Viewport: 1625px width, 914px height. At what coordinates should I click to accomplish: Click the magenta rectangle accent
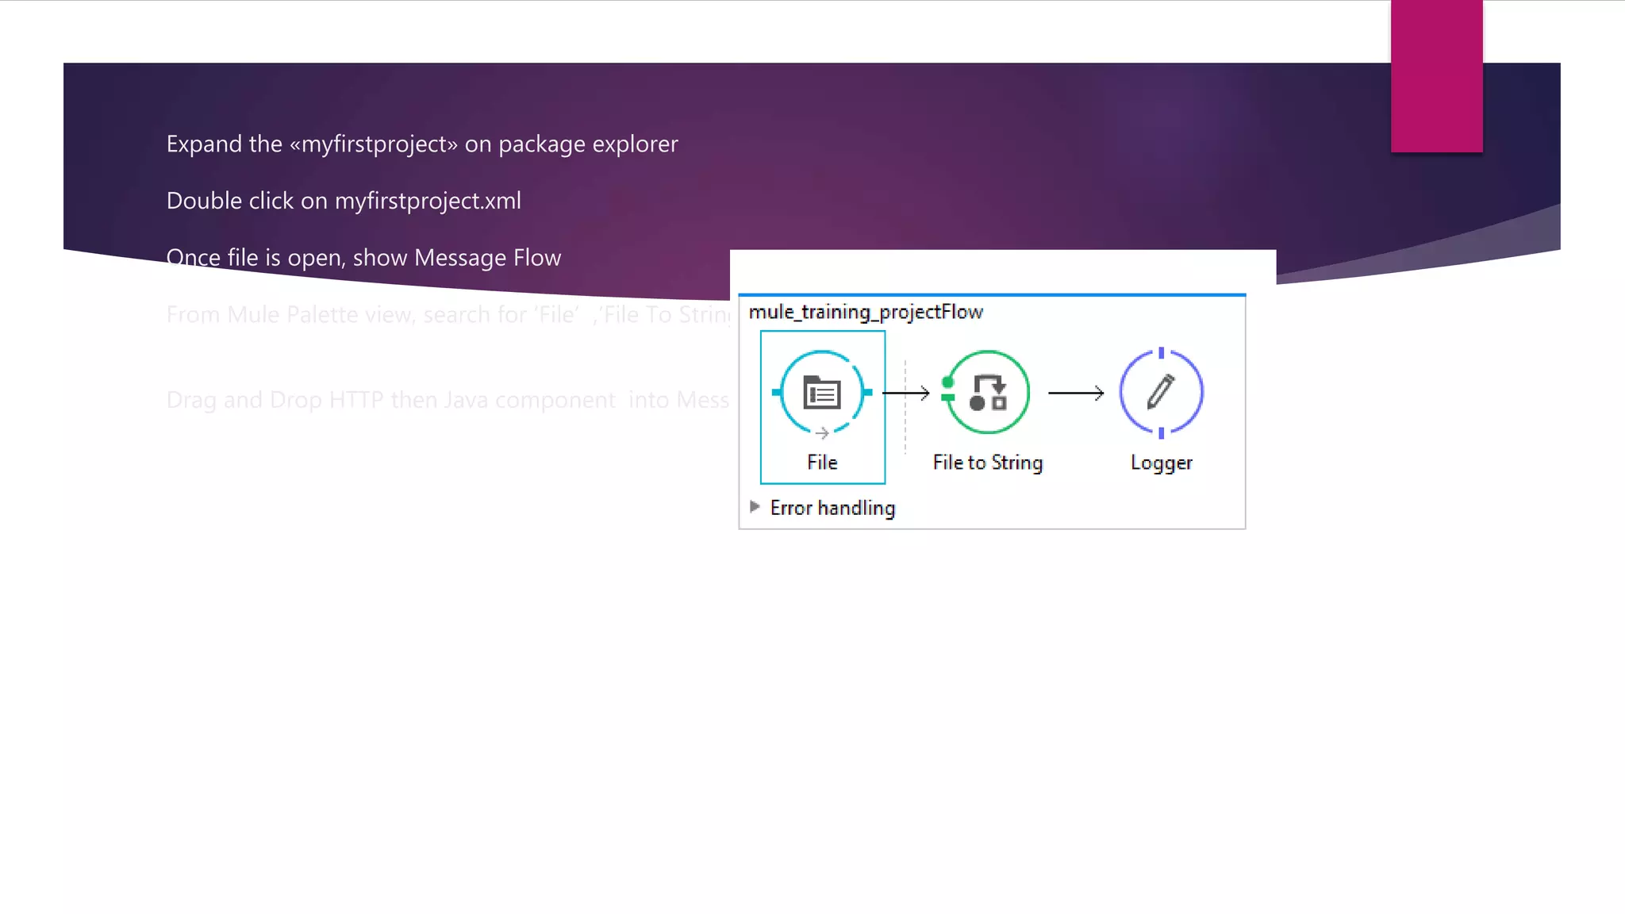point(1436,75)
